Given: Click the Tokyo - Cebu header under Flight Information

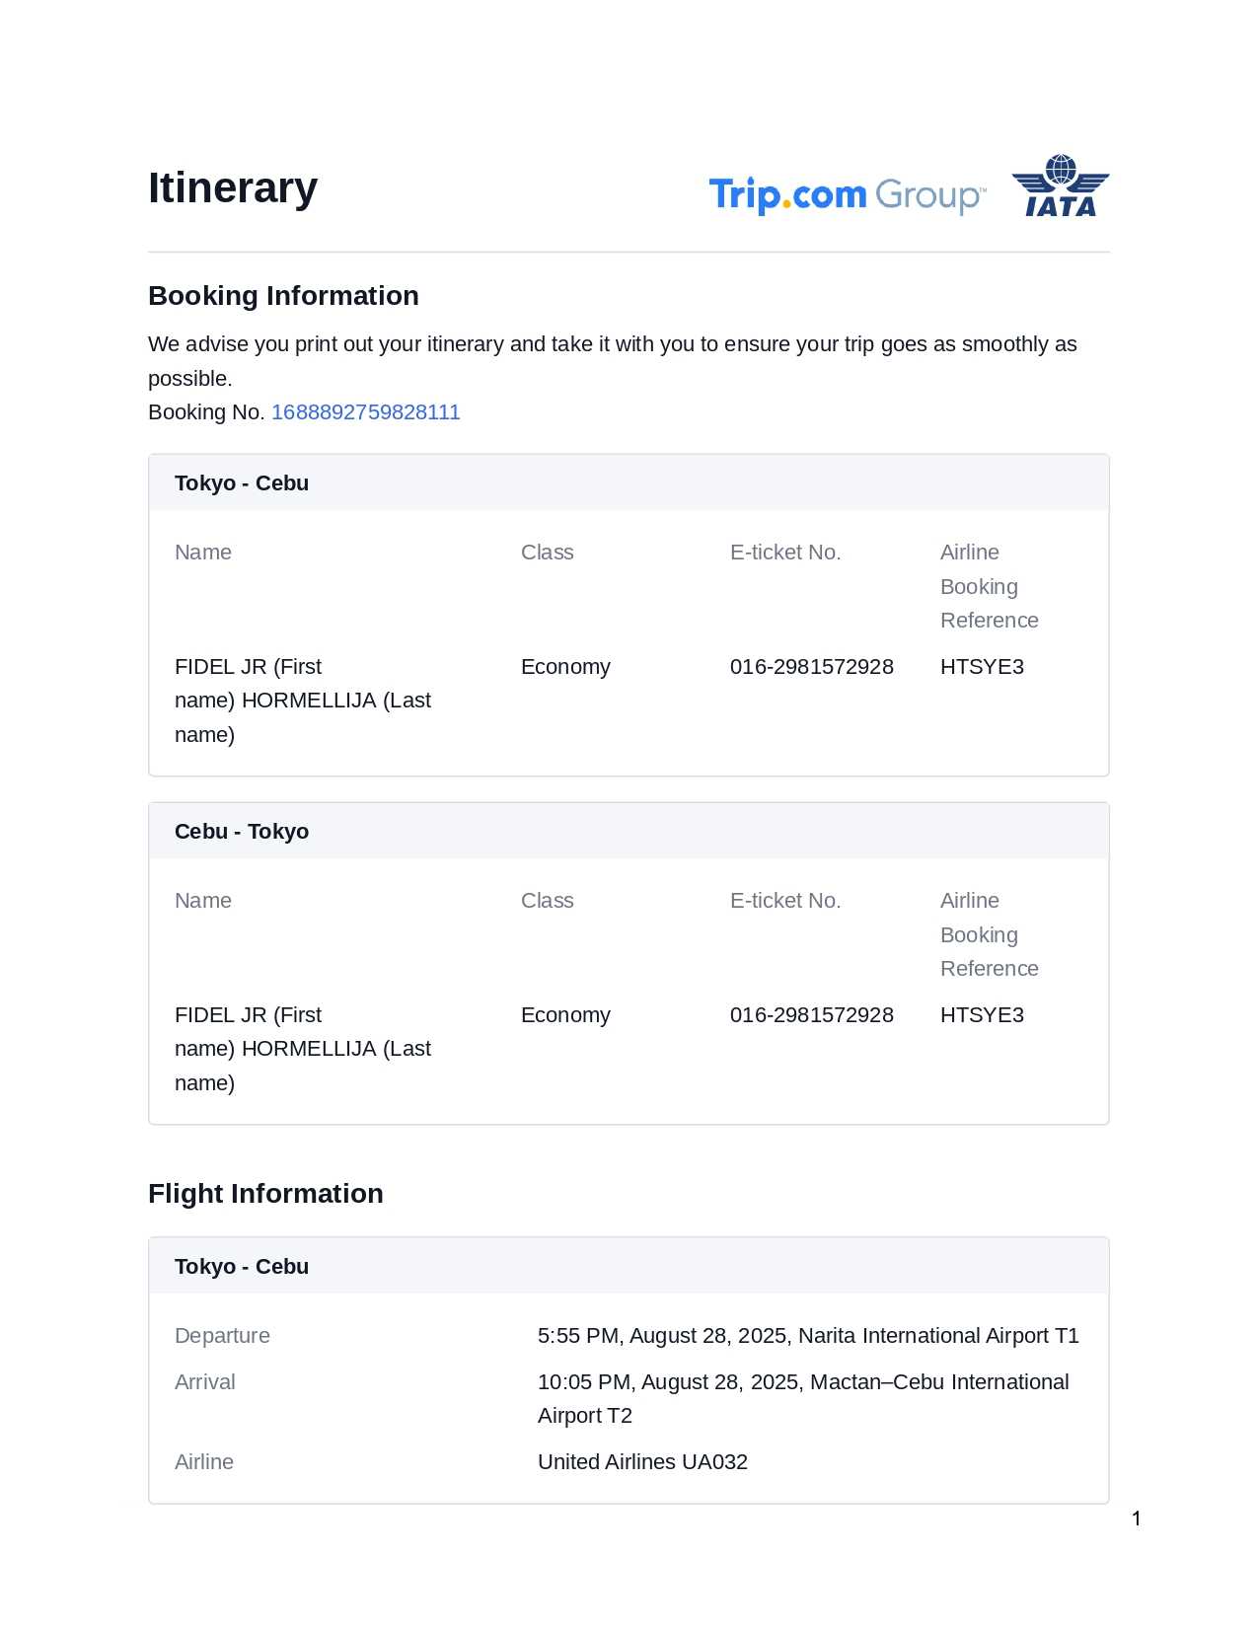Looking at the screenshot, I should pos(242,1267).
